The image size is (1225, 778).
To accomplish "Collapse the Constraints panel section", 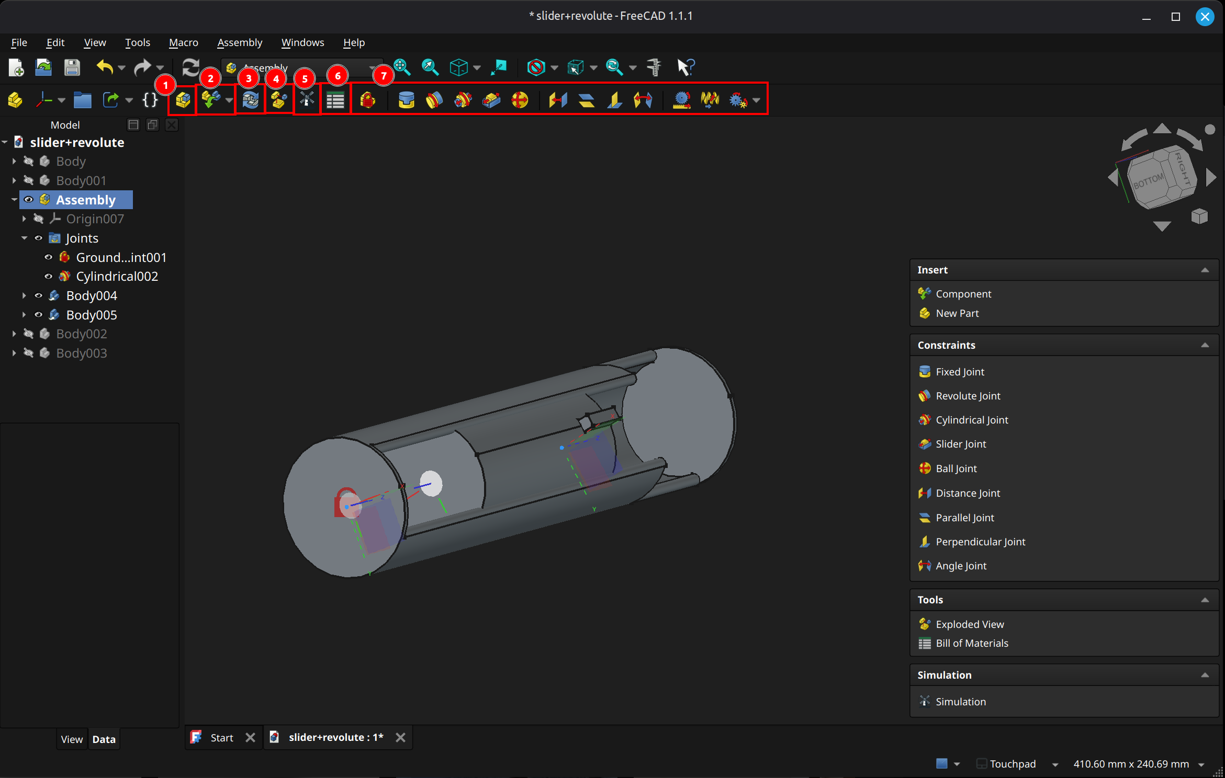I will tap(1205, 345).
